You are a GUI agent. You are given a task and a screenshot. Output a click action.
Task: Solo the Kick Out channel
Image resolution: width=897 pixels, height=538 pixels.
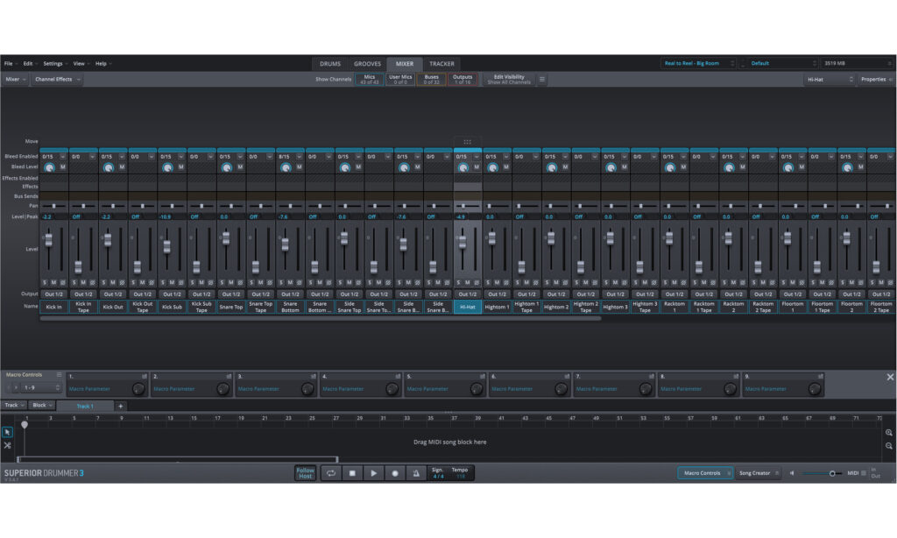pyautogui.click(x=103, y=283)
